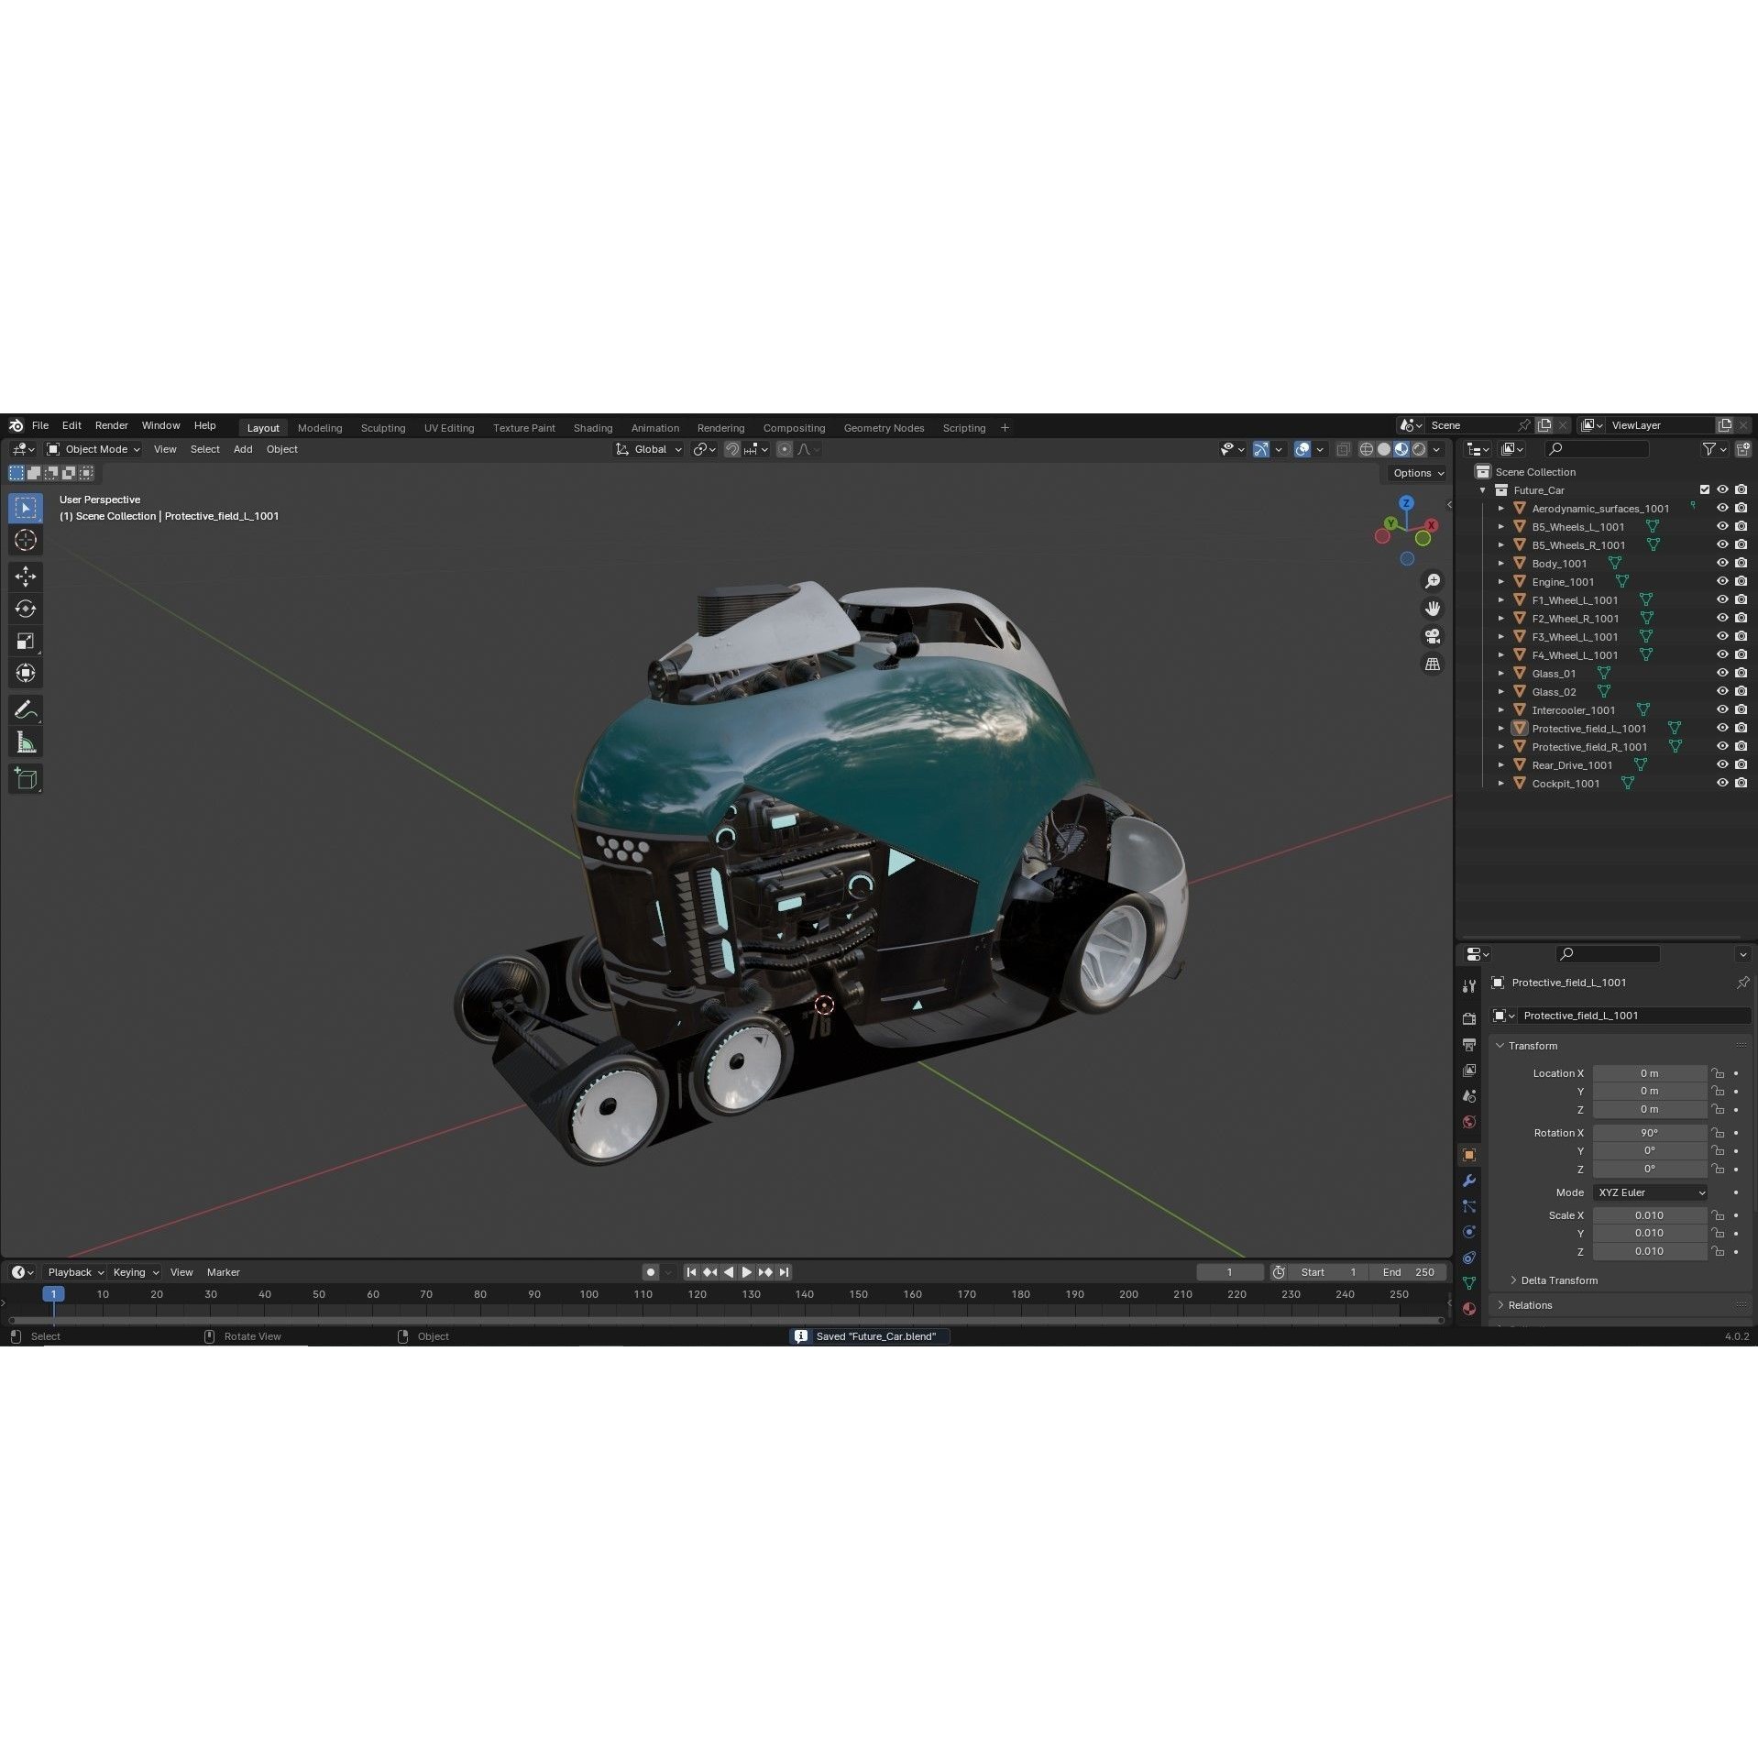Hide Engine_1001 in the viewport
The width and height of the screenshot is (1758, 1758).
(1722, 581)
